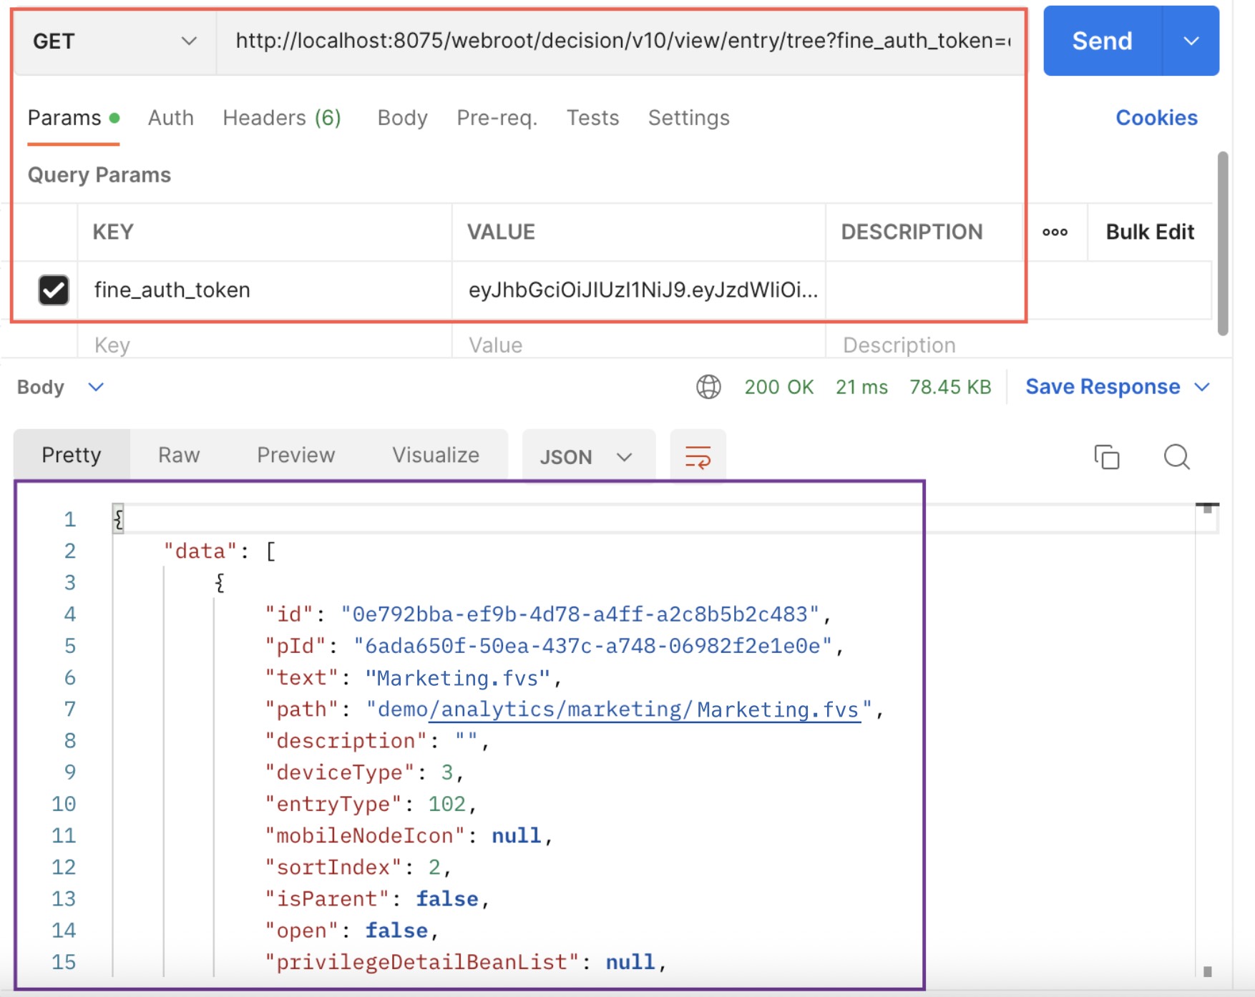Click the sortIndex value 2
Screen dimensions: 1255x997
coord(434,868)
